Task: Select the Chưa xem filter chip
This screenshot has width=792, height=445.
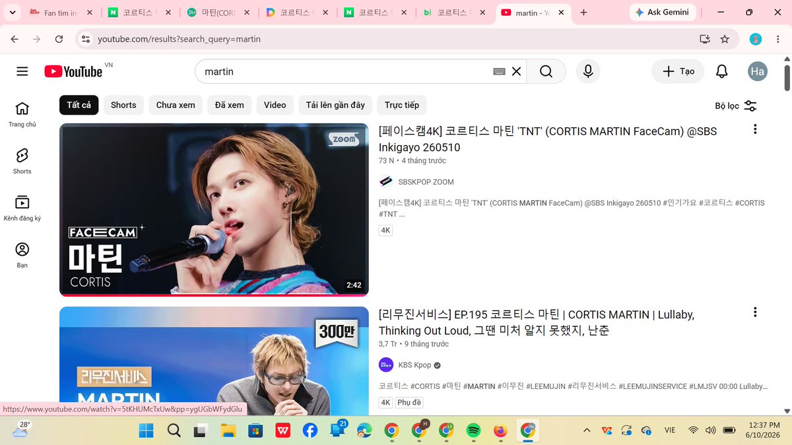Action: pos(176,105)
